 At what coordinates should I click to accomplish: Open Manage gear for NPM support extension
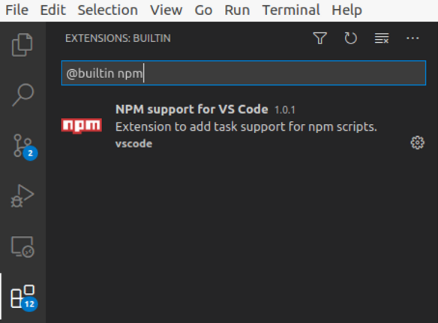(x=417, y=143)
